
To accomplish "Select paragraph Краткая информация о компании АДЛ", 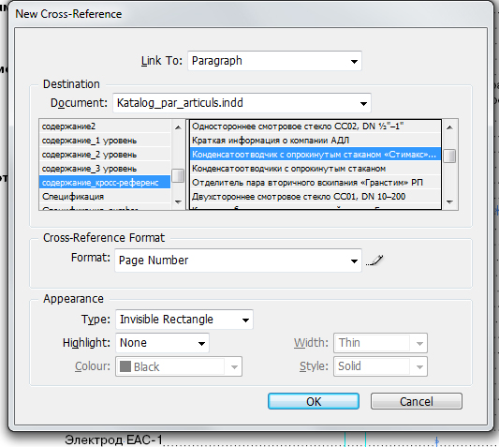I will tap(316, 141).
